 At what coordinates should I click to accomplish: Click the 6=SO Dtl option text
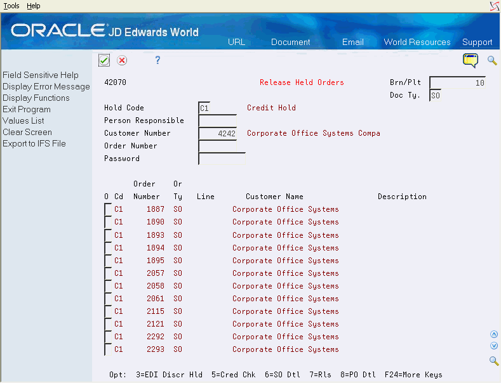coord(283,375)
